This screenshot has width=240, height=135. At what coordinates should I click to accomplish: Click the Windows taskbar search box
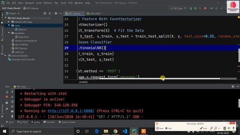point(42,131)
